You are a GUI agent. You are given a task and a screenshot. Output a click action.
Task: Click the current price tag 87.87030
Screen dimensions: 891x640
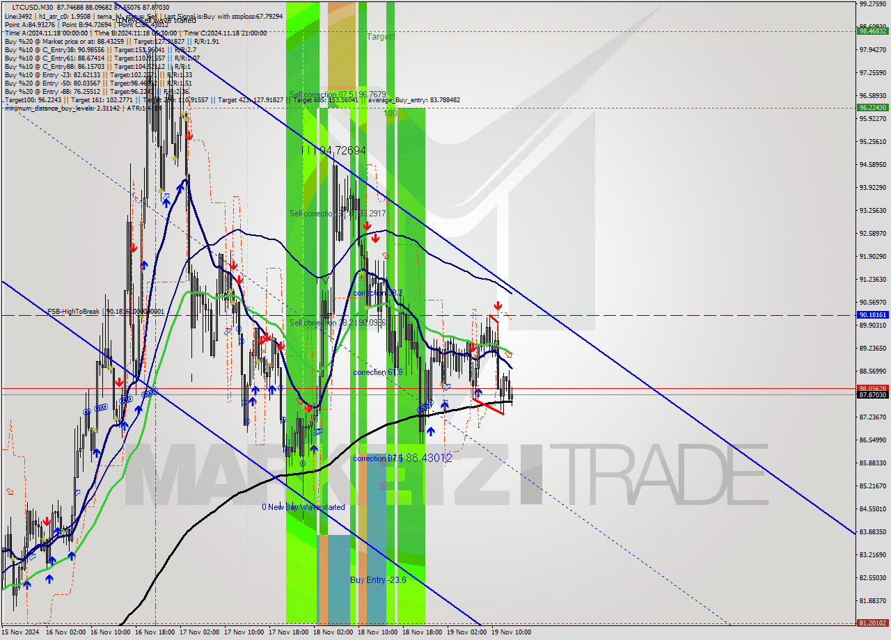click(872, 394)
